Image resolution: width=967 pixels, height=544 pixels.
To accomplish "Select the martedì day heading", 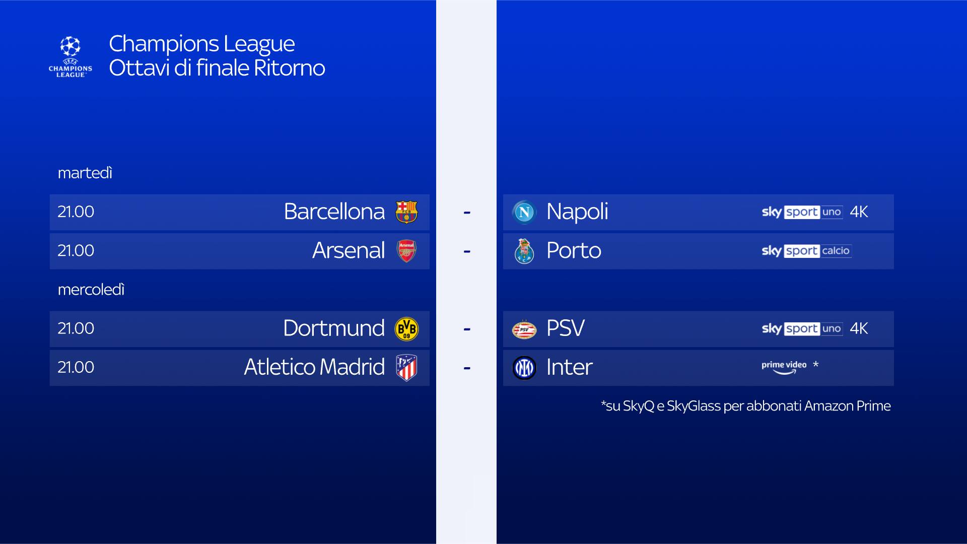I will click(85, 173).
